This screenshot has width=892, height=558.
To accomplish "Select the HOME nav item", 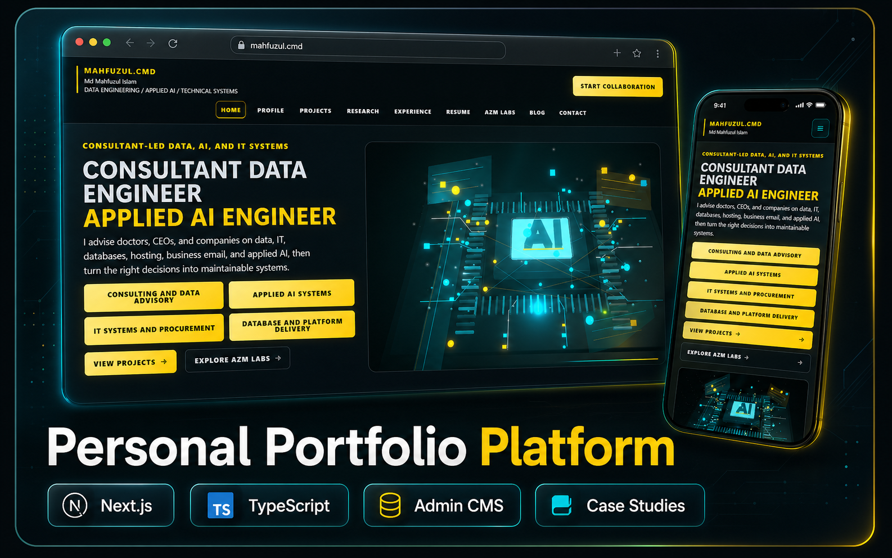I will pyautogui.click(x=231, y=110).
